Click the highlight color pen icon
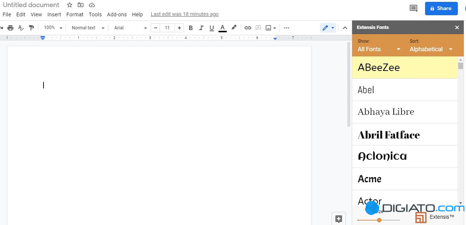This screenshot has height=225, width=466. click(x=234, y=28)
